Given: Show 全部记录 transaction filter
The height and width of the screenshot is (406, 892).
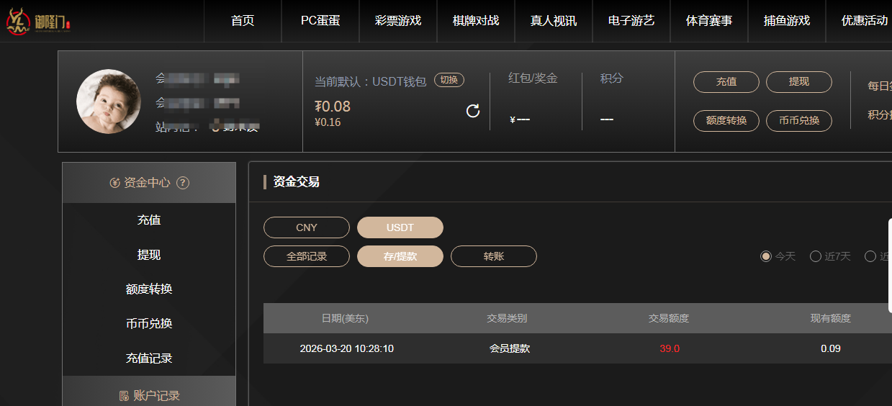Looking at the screenshot, I should [307, 256].
